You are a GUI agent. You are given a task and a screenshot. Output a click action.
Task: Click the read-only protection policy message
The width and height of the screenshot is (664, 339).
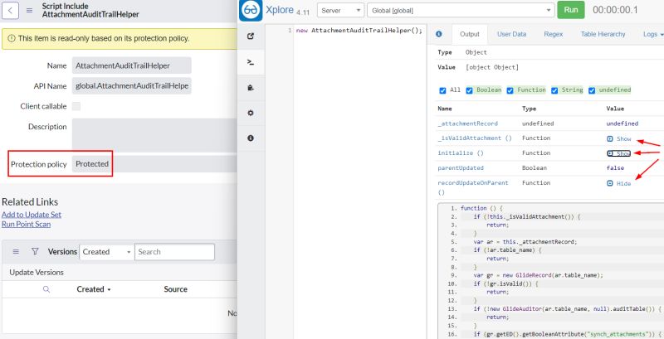[x=104, y=38]
